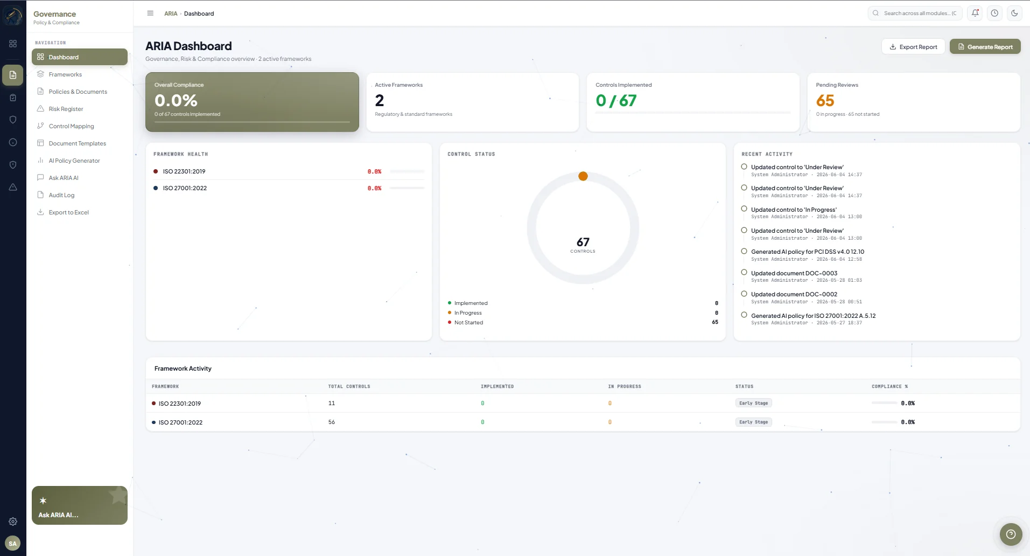Screen dimensions: 1030x556
Task: Click the AI Policy Generator chart icon
Action: pos(40,161)
